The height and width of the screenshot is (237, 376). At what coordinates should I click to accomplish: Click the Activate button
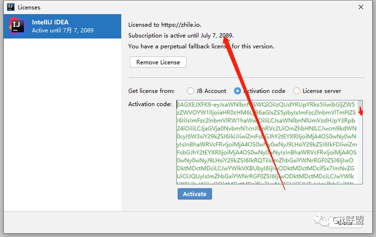(195, 194)
